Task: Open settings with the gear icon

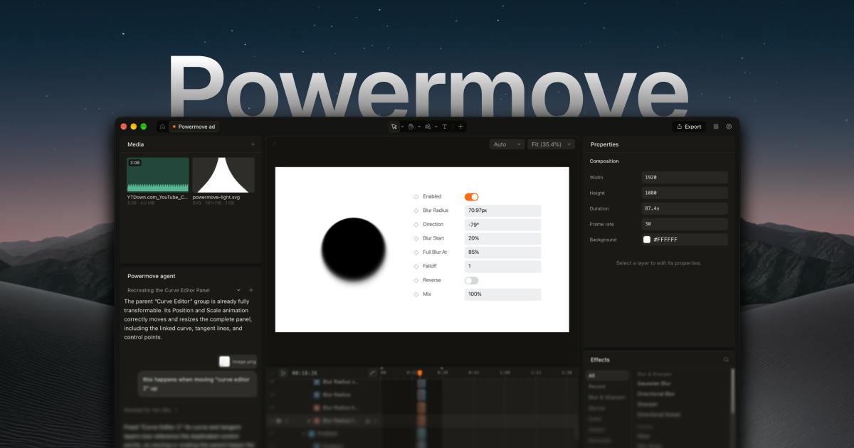Action: pyautogui.click(x=729, y=127)
